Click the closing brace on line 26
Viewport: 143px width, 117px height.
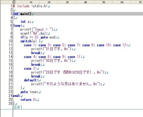[14, 103]
